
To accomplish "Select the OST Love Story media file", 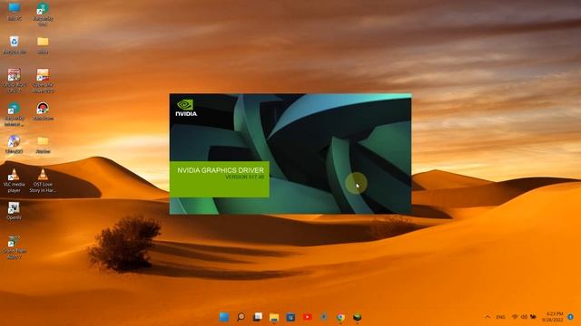I will click(x=43, y=180).
